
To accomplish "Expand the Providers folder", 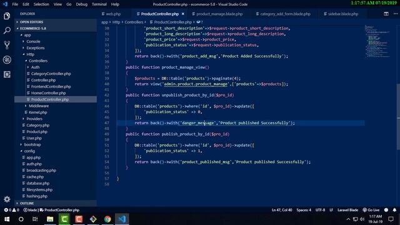I will 34,119.
